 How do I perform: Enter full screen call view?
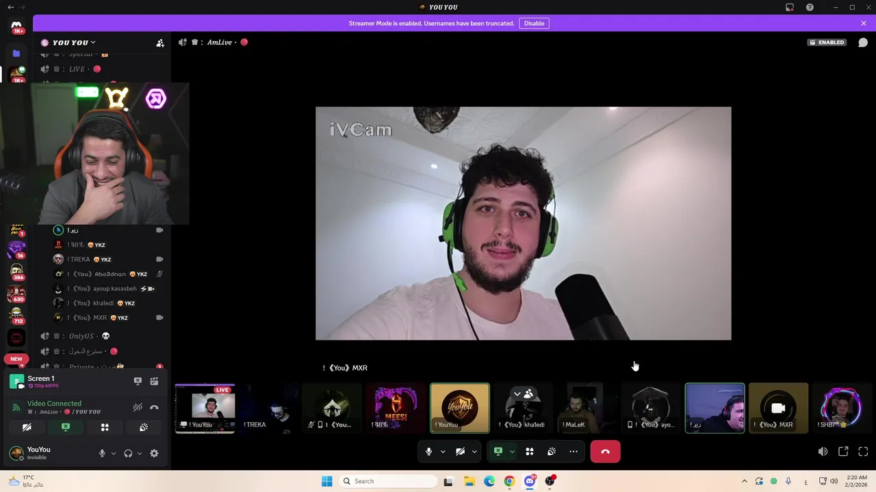tap(863, 452)
